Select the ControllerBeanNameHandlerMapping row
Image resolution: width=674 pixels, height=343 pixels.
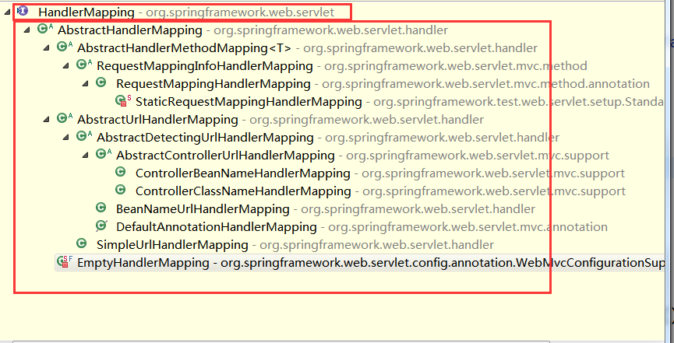click(380, 173)
